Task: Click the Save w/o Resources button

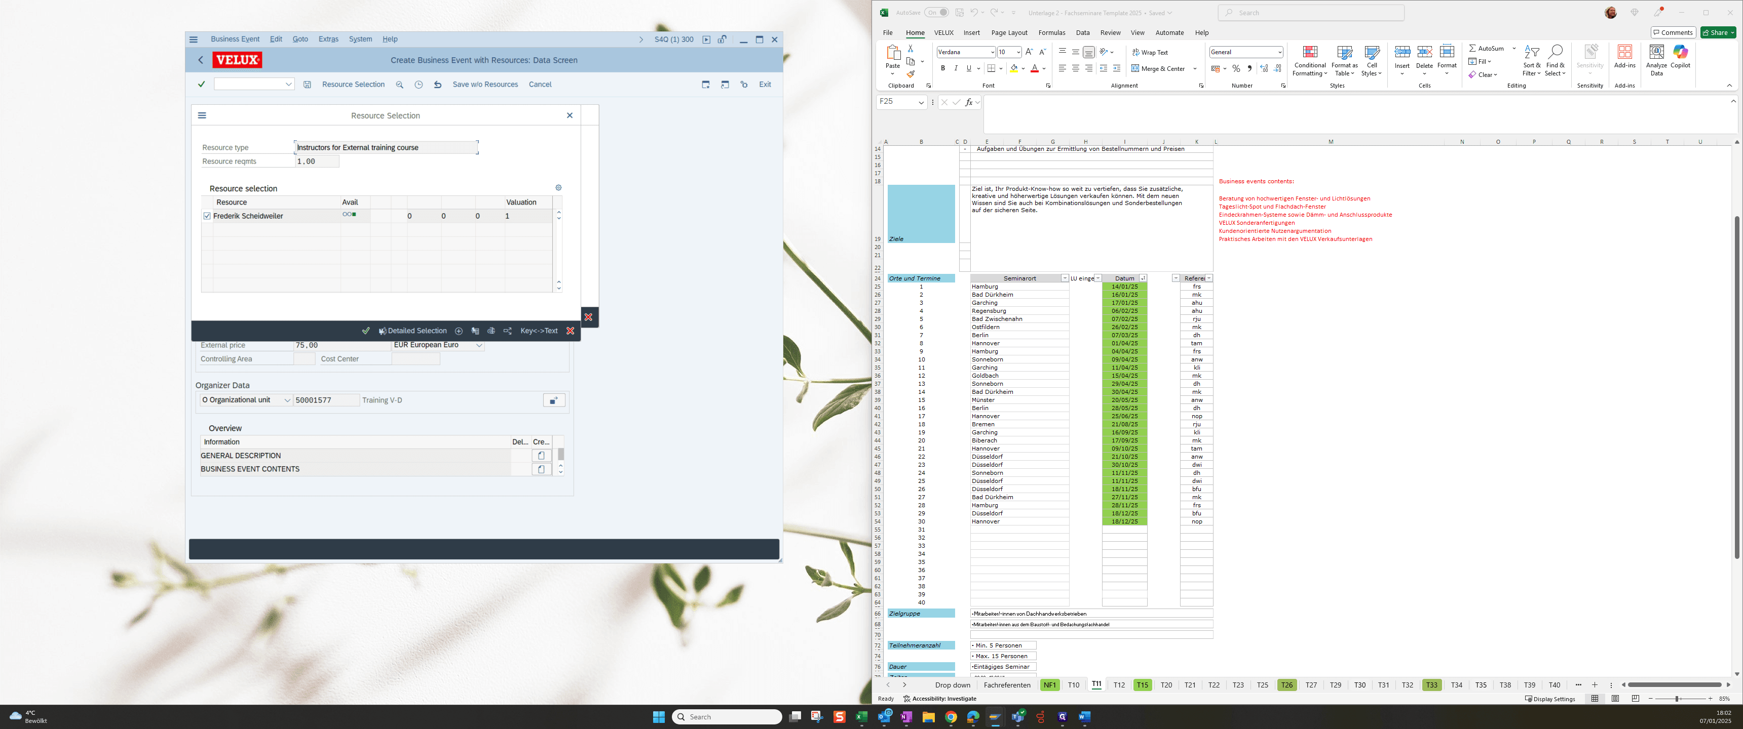Action: [485, 85]
